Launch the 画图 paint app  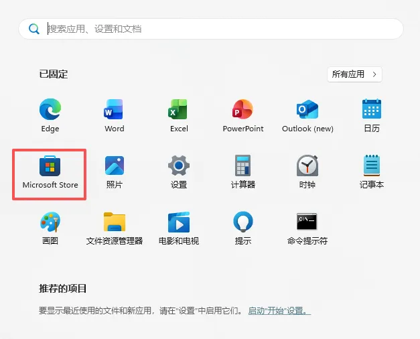click(x=50, y=228)
